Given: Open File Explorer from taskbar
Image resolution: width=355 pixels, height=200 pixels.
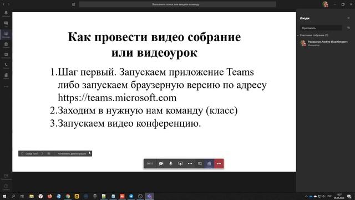Looking at the screenshot, I should click(x=32, y=196).
